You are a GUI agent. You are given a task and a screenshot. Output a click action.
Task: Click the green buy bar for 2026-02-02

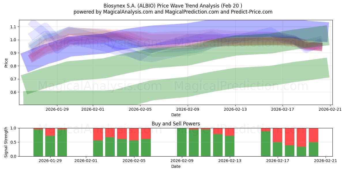(x=98, y=148)
